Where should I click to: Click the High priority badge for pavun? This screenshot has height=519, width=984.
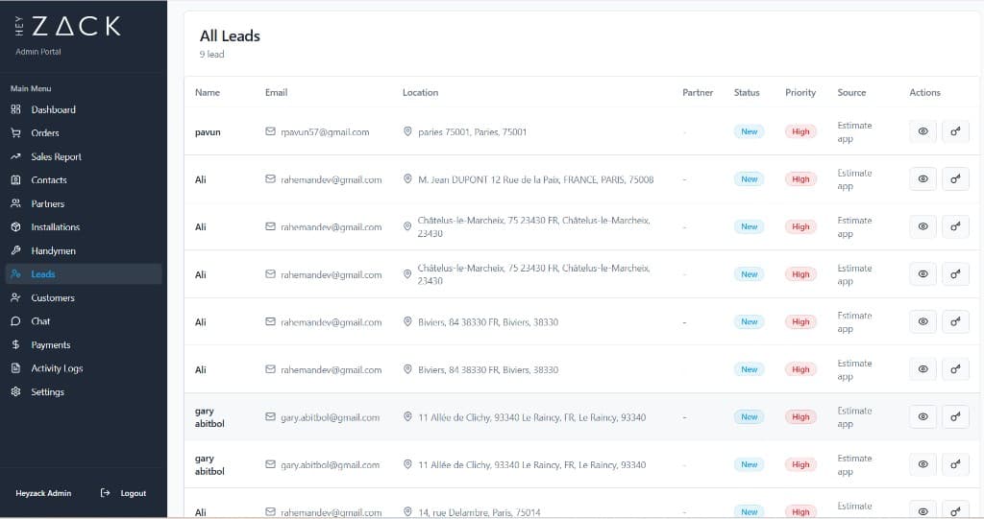[x=800, y=131]
